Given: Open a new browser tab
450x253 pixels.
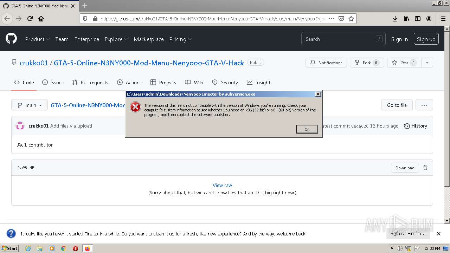Looking at the screenshot, I should click(x=85, y=6).
